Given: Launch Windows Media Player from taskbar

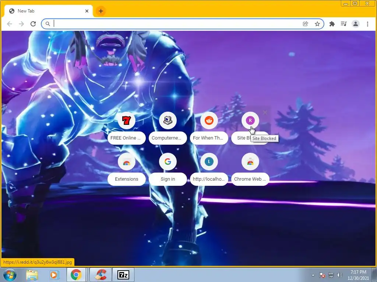Looking at the screenshot, I should point(54,275).
